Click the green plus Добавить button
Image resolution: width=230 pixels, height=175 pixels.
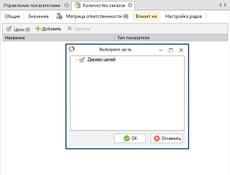point(48,29)
